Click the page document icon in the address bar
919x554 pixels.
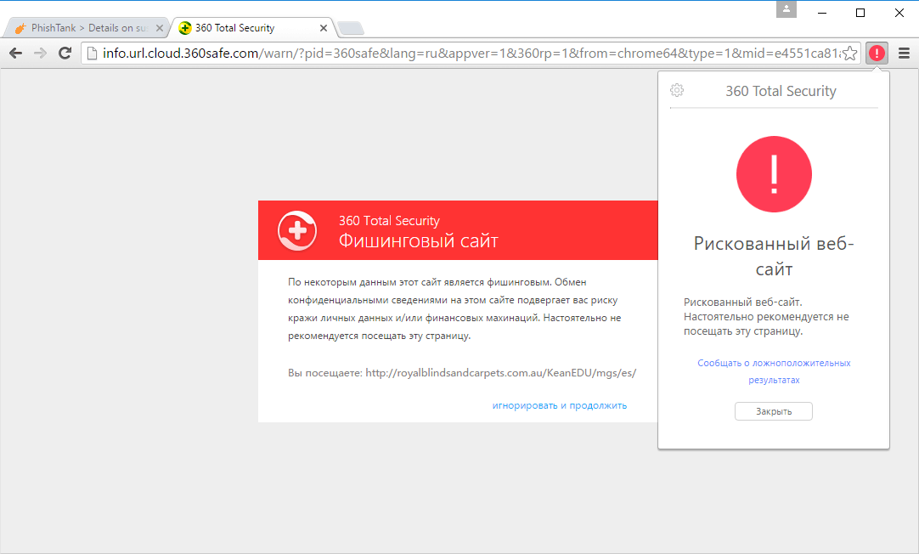tap(89, 52)
